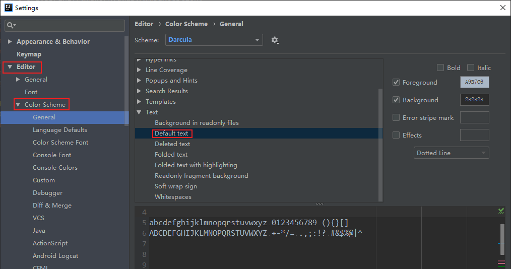511x269 pixels.
Task: Click lowercase alphabet preview line 5
Action: 249,223
